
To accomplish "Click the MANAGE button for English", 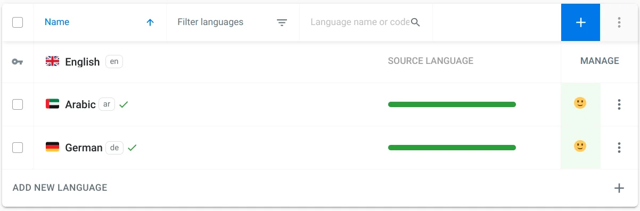I will click(600, 61).
